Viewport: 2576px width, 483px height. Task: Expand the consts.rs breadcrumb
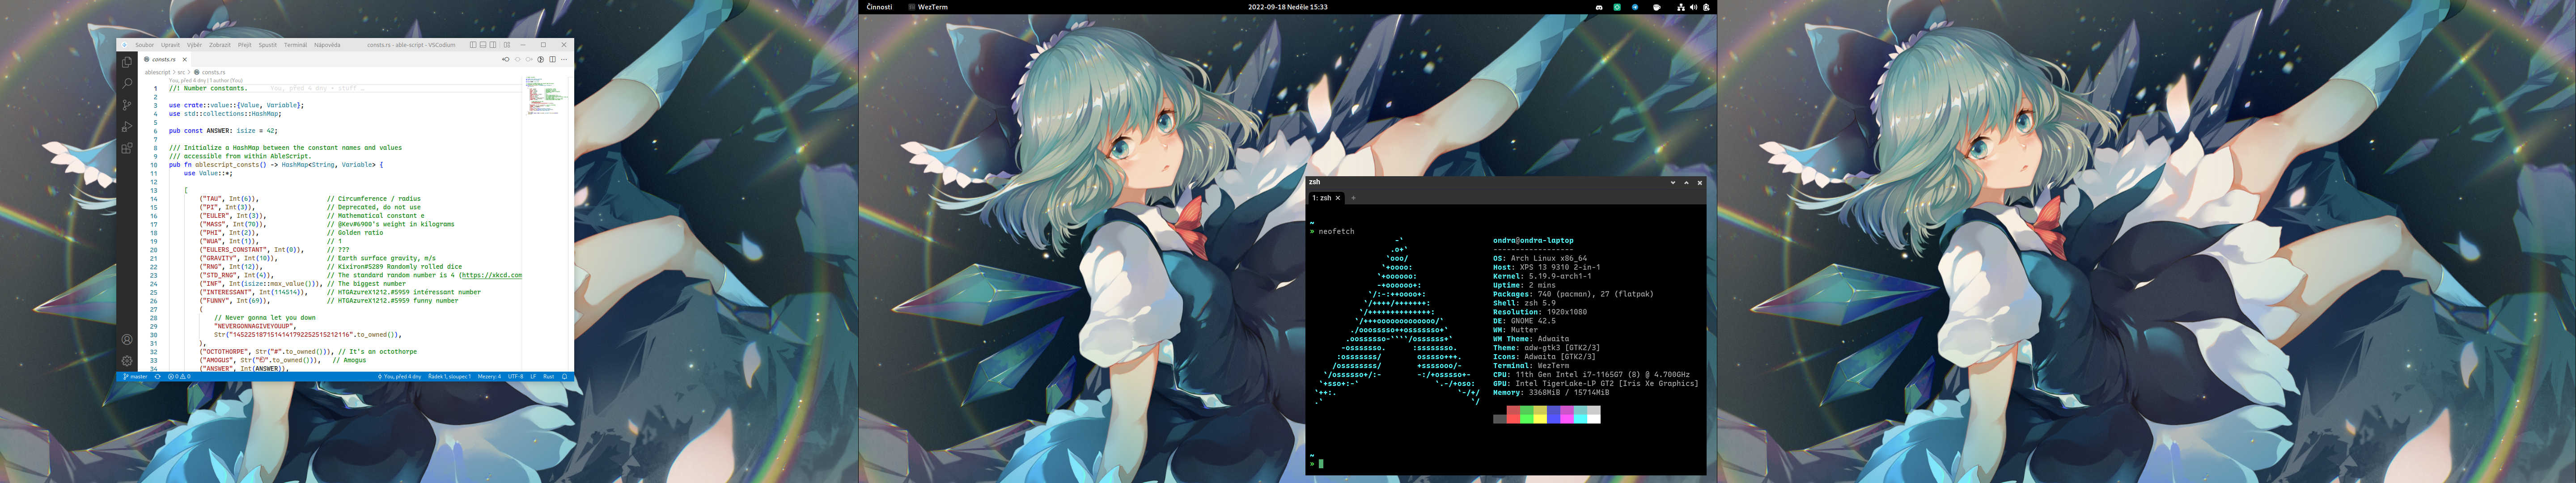click(214, 72)
